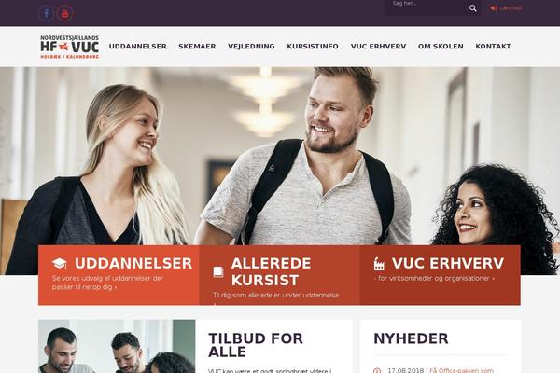The image size is (560, 373).
Task: Open the Office-pakken news link
Action: tap(461, 370)
